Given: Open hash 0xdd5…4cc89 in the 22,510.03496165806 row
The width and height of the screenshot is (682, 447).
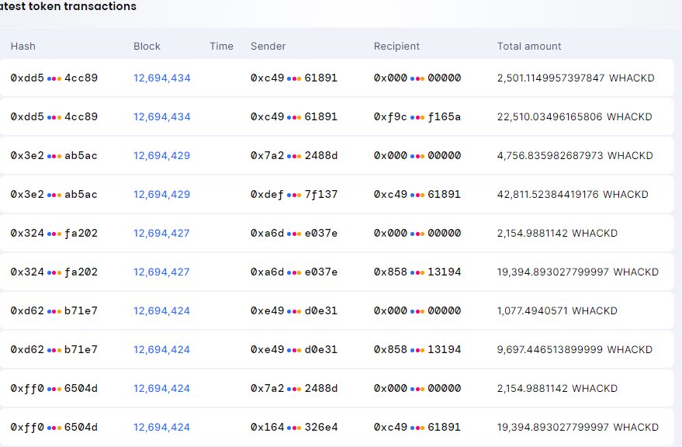Looking at the screenshot, I should pos(54,116).
